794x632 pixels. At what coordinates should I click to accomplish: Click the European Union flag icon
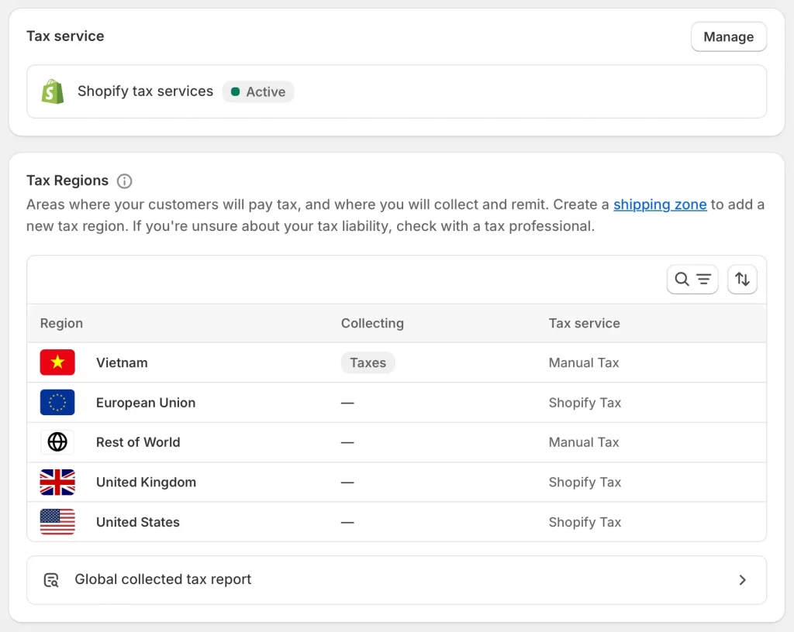coord(57,403)
